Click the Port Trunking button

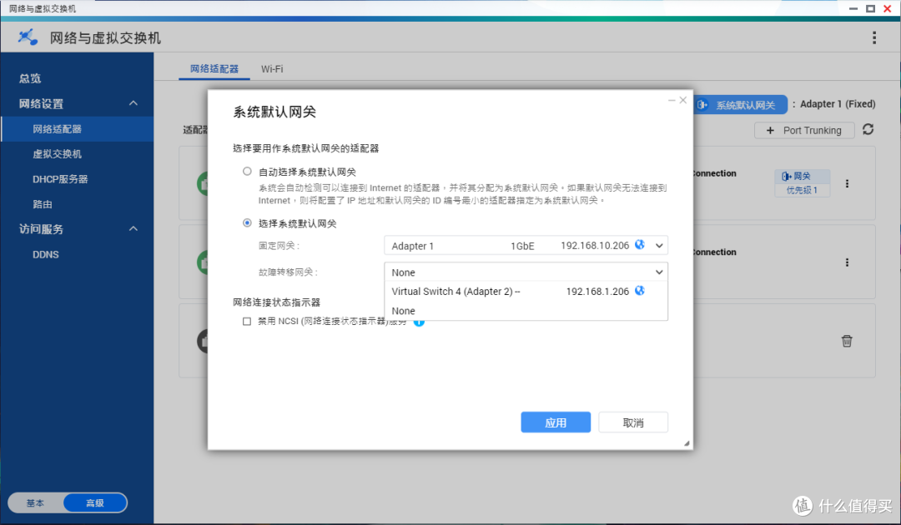click(x=804, y=130)
